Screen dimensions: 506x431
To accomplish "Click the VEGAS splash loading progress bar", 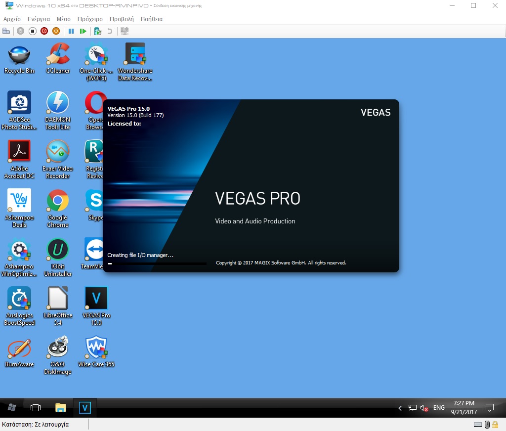I will (157, 264).
